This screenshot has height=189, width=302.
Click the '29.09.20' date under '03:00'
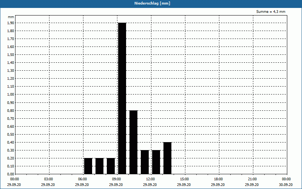point(48,184)
